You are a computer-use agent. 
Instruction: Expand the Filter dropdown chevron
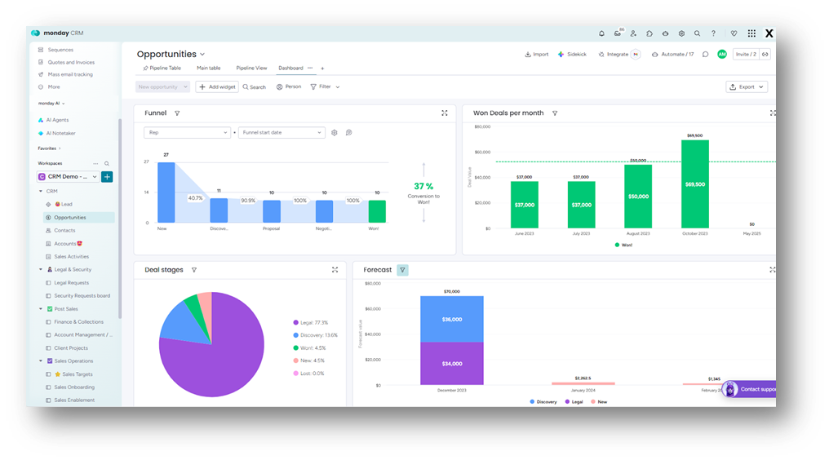pyautogui.click(x=338, y=87)
